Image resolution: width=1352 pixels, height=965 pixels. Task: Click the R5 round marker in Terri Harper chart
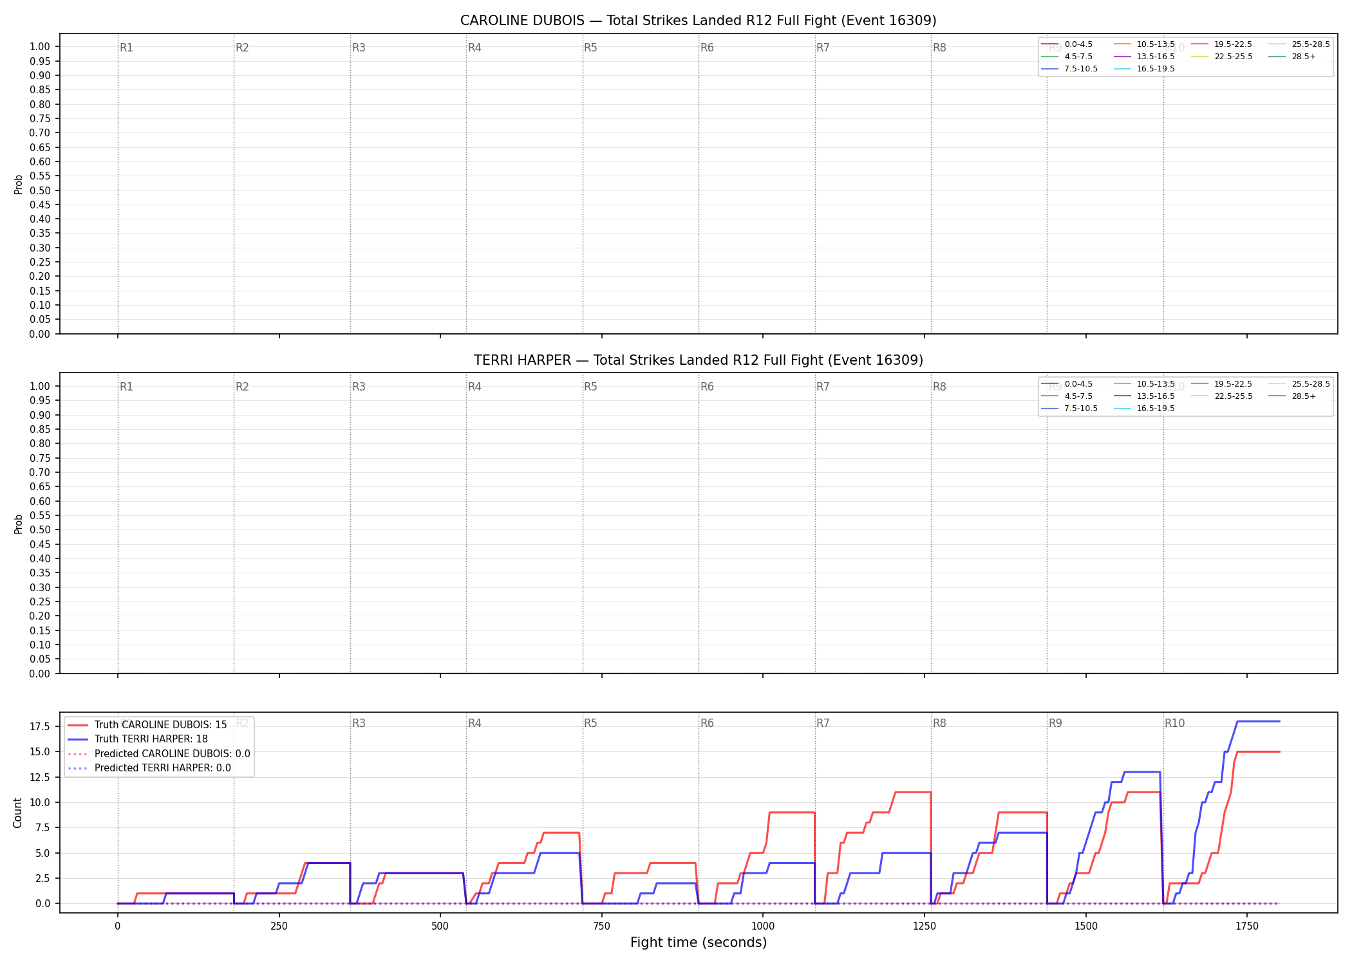pos(590,387)
